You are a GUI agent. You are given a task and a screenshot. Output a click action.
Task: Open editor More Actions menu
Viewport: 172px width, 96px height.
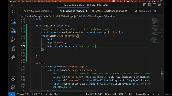159,11
